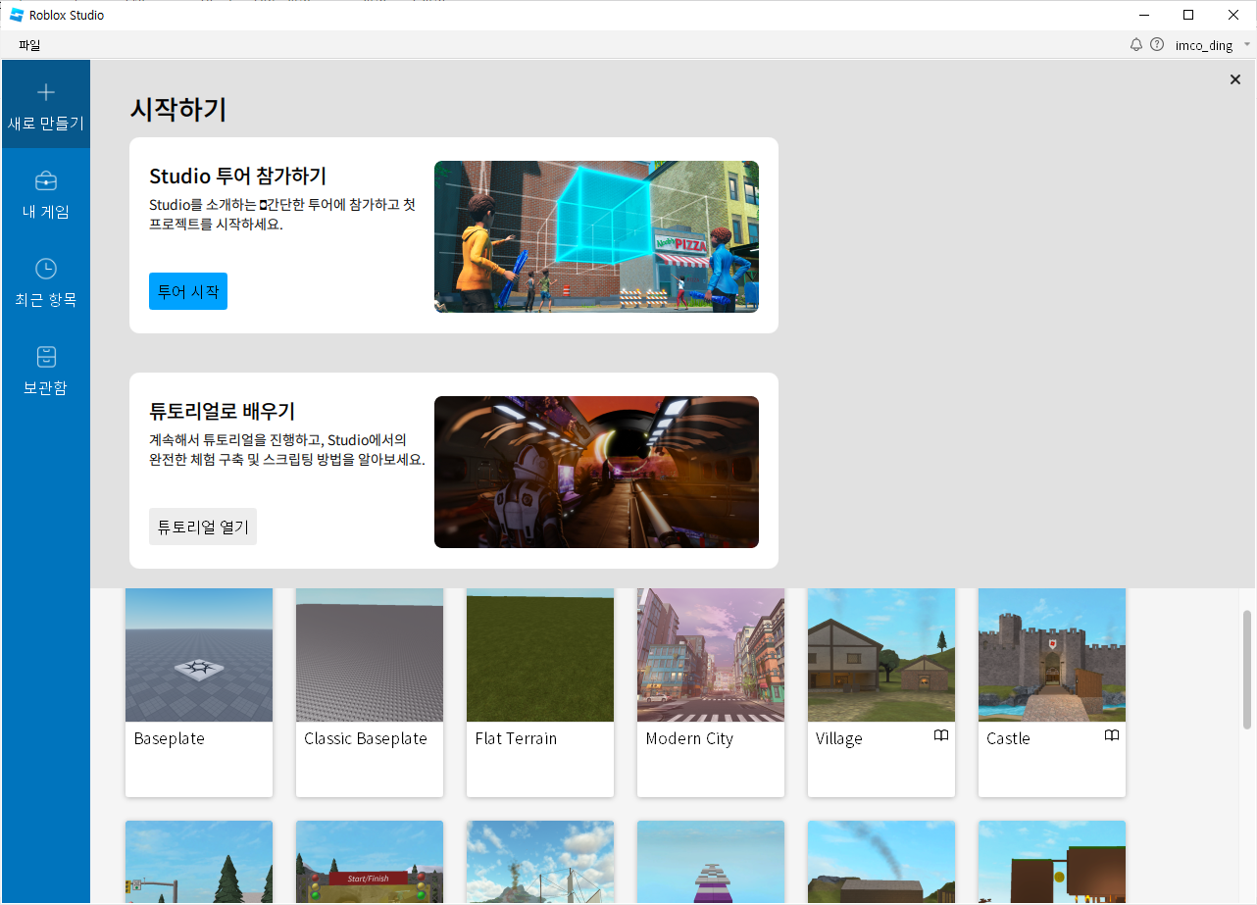Click the '새로 만들기' sidebar label
This screenshot has height=905, width=1257.
click(46, 124)
